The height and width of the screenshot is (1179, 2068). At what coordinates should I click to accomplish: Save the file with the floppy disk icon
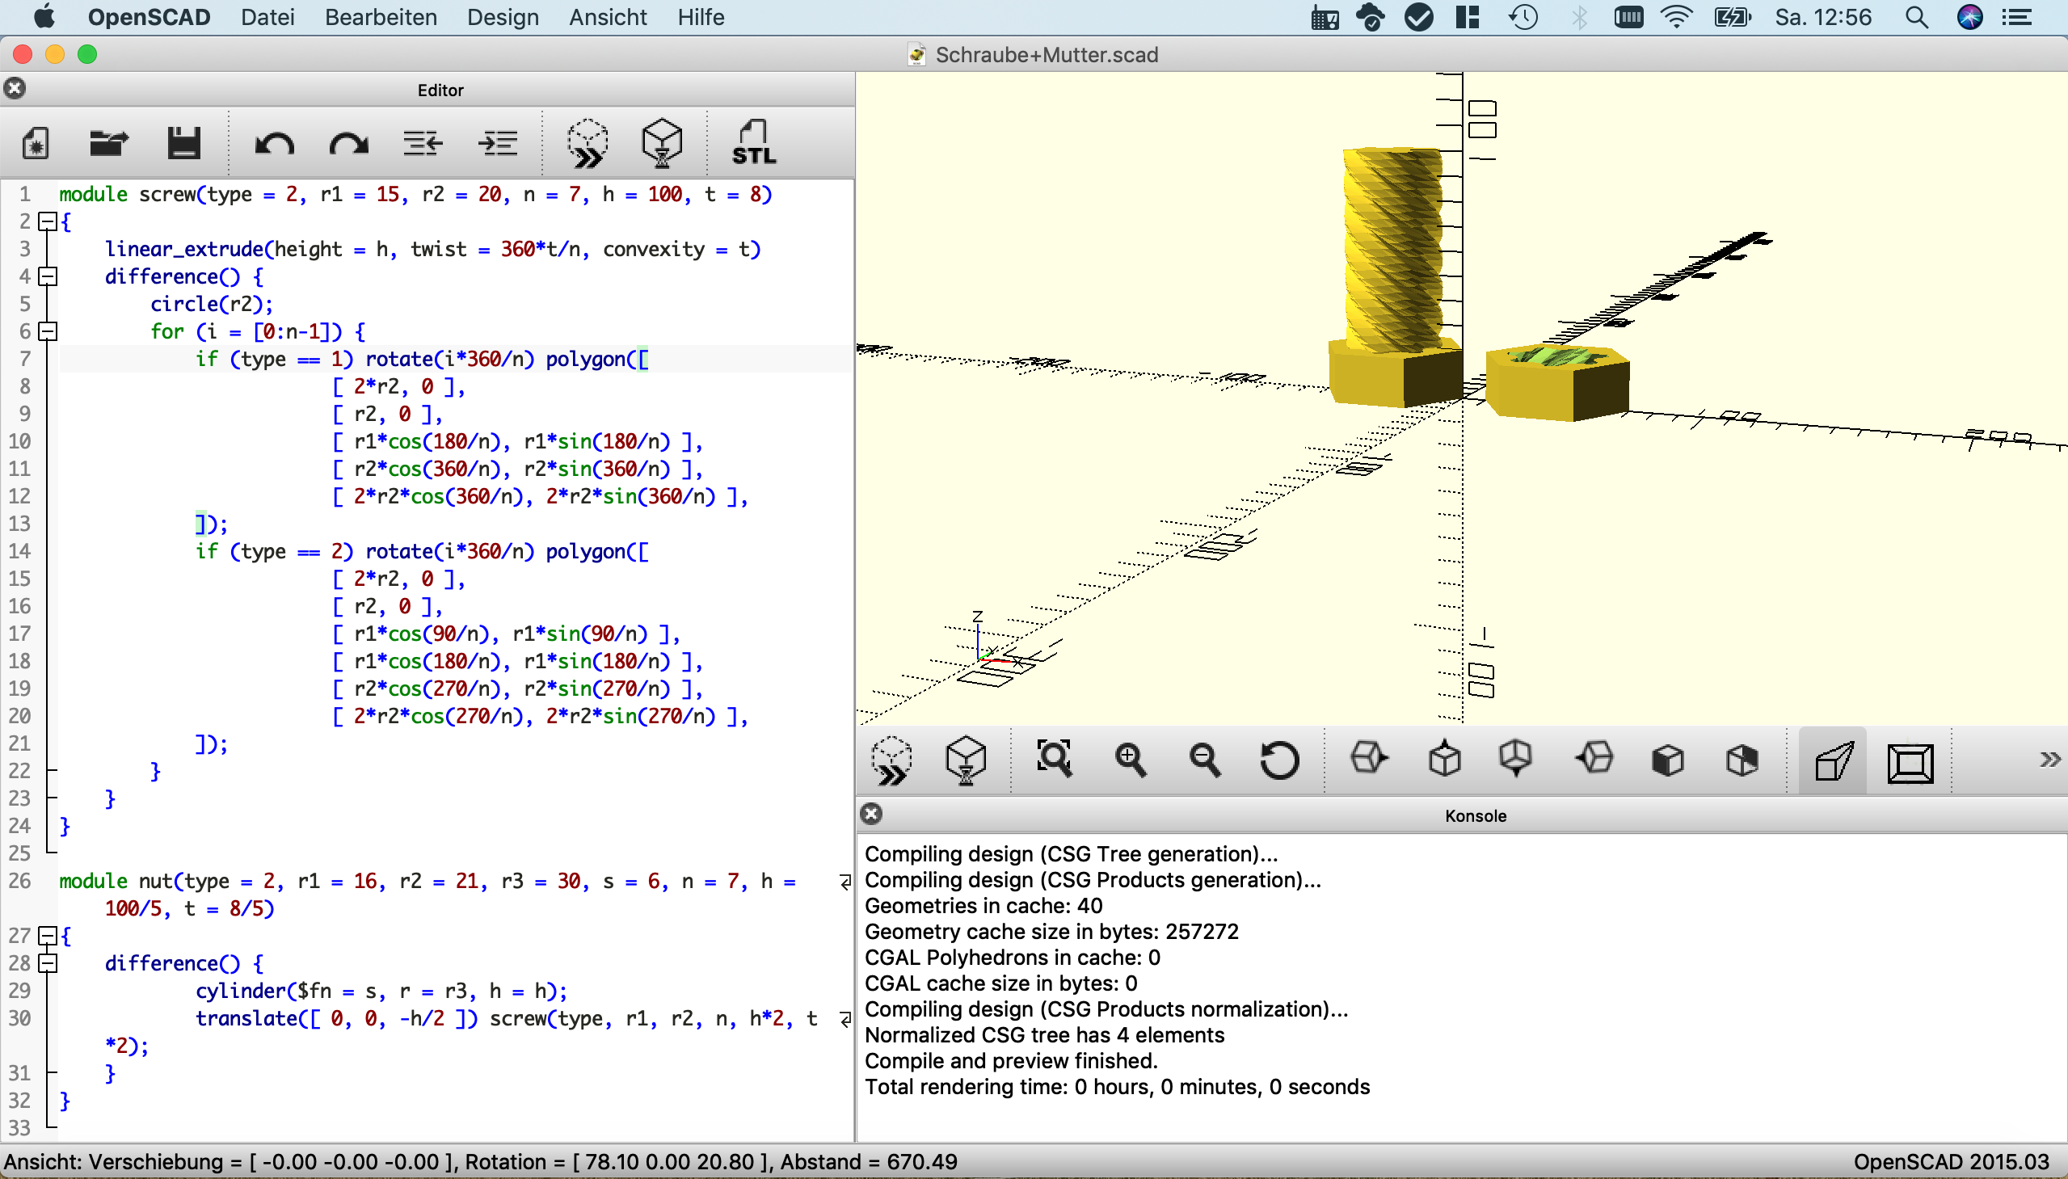click(183, 143)
